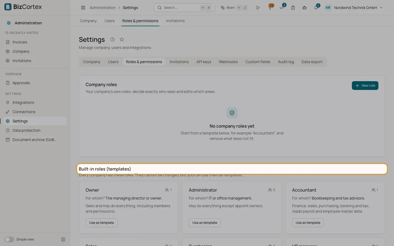The width and height of the screenshot is (394, 246).
Task: Collapse the sidebar using the panel icon
Action: (x=63, y=239)
